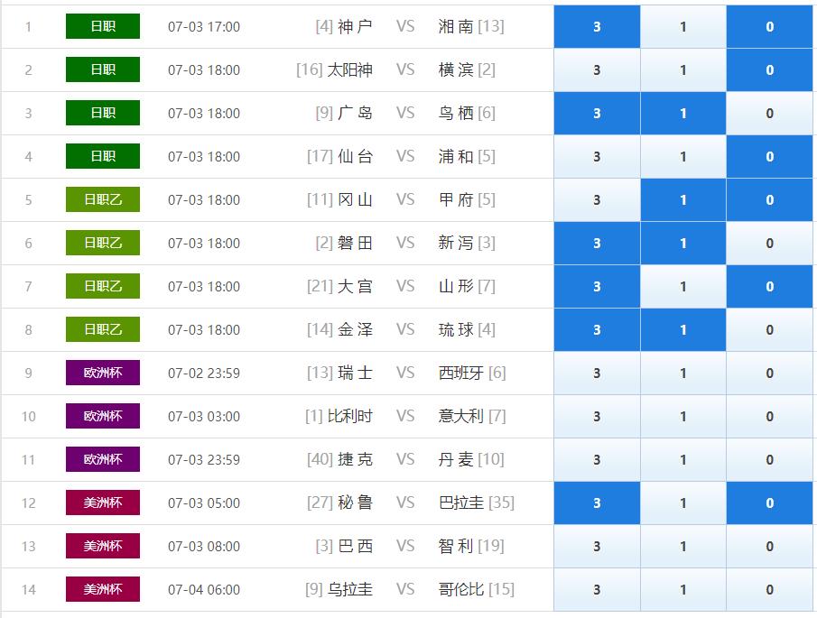
Task: Open the 神户 team link
Action: click(355, 27)
